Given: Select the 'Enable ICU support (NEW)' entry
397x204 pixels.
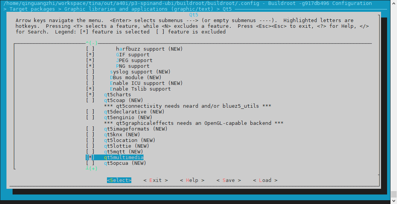Looking at the screenshot, I should pos(146,83).
